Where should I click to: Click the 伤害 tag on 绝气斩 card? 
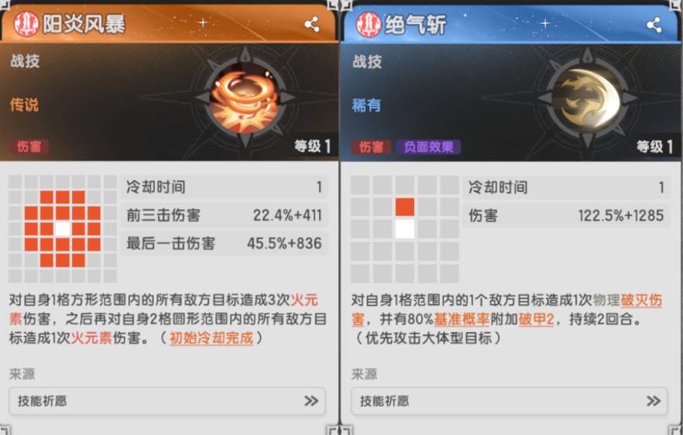point(371,147)
